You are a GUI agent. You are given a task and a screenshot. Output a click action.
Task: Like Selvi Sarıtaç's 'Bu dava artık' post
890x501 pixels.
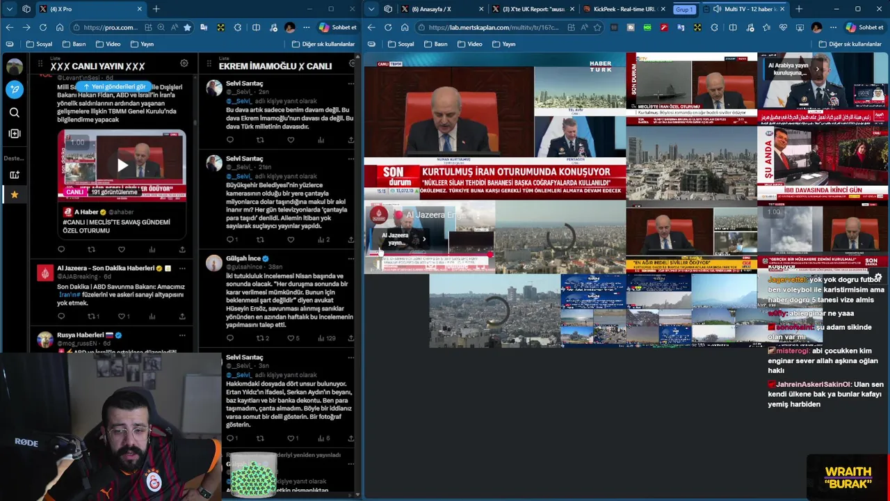[291, 140]
